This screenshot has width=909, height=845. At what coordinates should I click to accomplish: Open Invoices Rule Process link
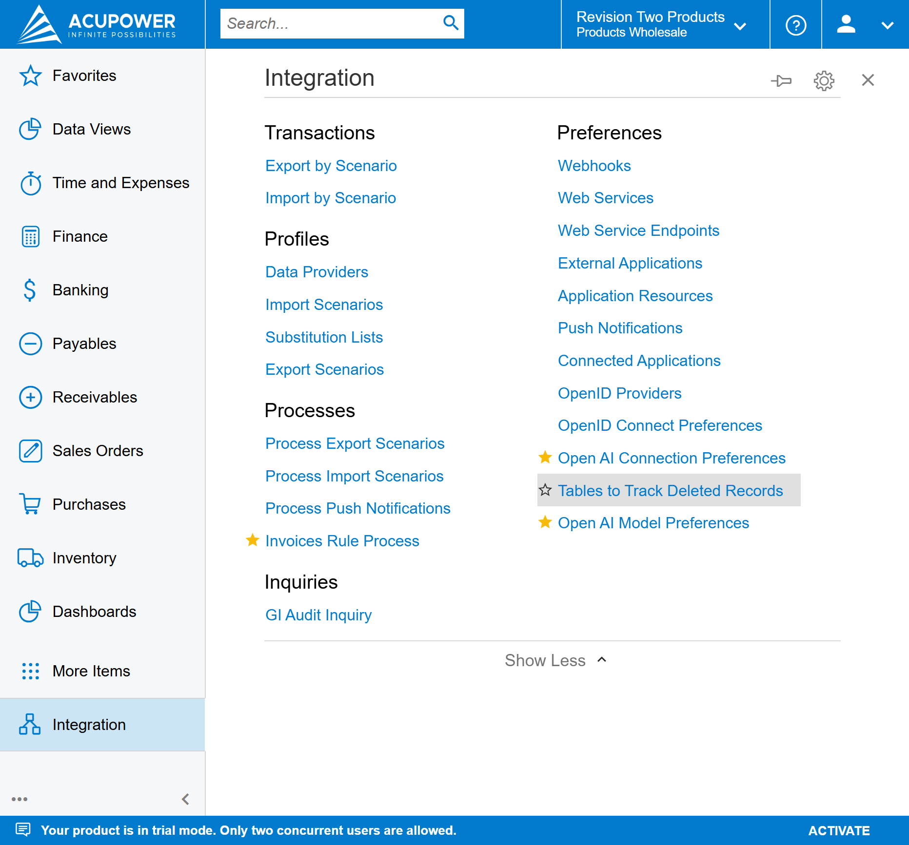tap(342, 541)
